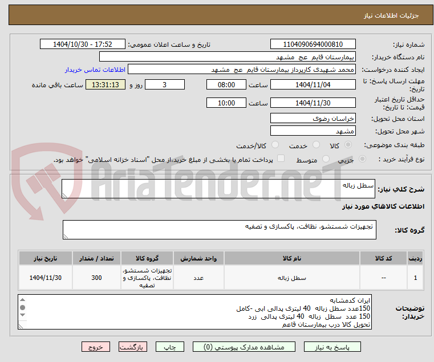434x362 pixels.
Task: Click the buyer notes scrollbar thumb
Action: [x=23, y=307]
